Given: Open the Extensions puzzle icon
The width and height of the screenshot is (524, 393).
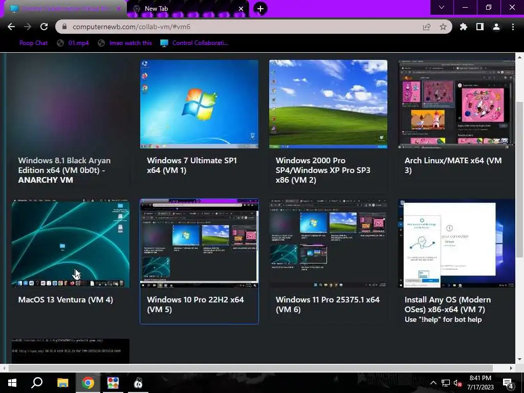Looking at the screenshot, I should 464,27.
